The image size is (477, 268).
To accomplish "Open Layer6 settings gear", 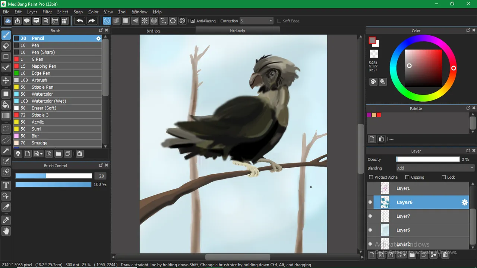I will 464,202.
